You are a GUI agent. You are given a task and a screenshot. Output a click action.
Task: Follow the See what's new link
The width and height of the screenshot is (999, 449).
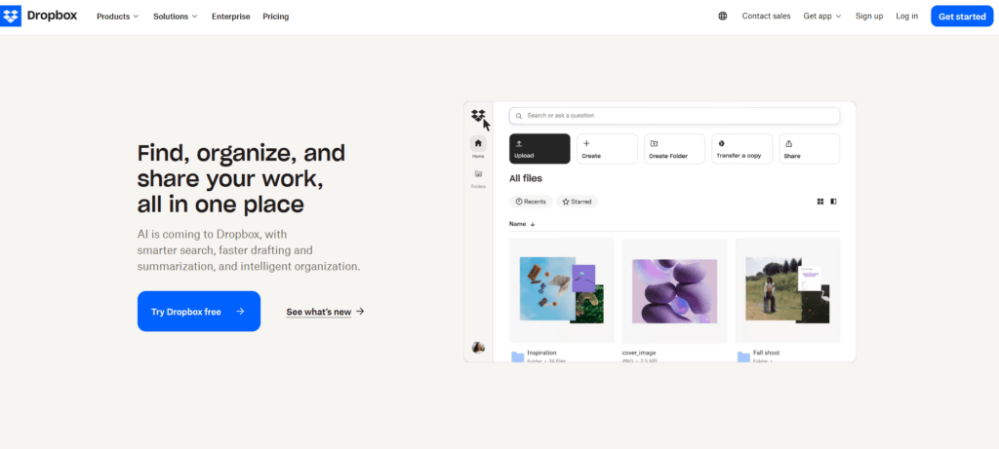click(x=325, y=312)
